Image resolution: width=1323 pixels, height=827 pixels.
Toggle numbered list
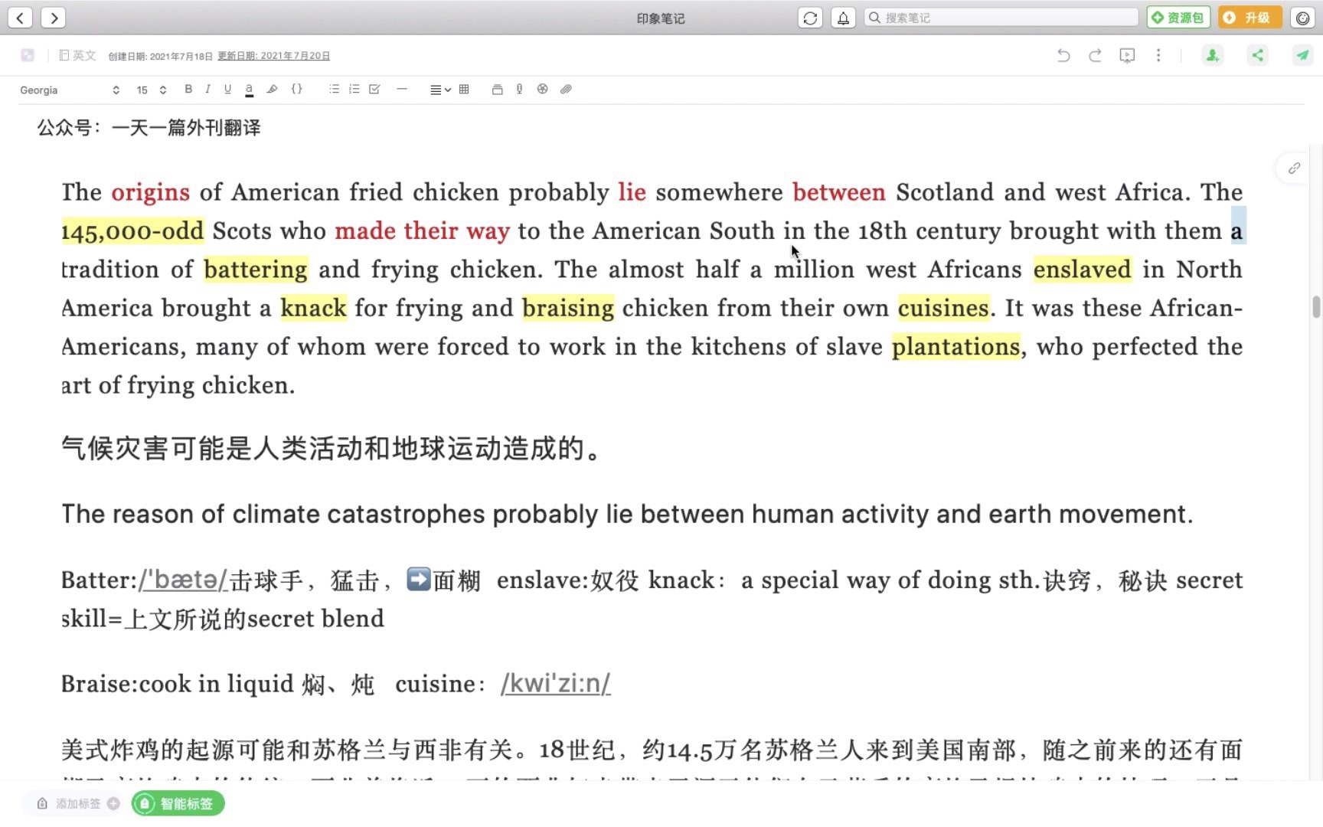click(354, 89)
